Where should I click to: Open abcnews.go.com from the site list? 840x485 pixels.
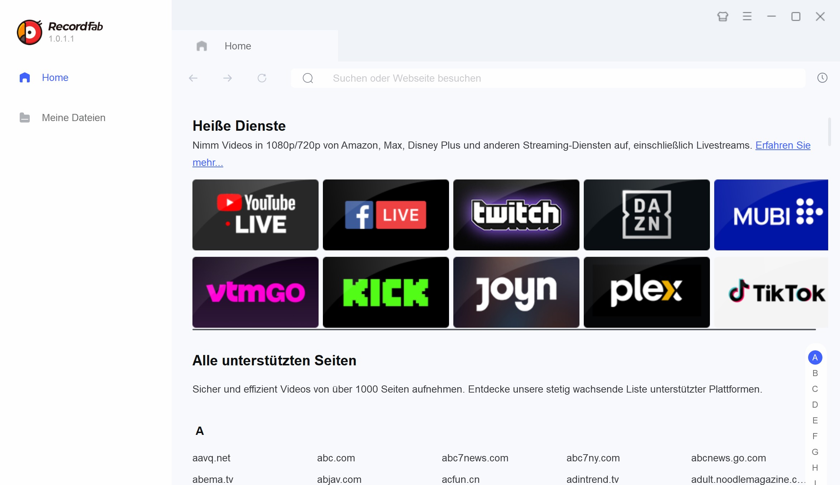pyautogui.click(x=729, y=458)
